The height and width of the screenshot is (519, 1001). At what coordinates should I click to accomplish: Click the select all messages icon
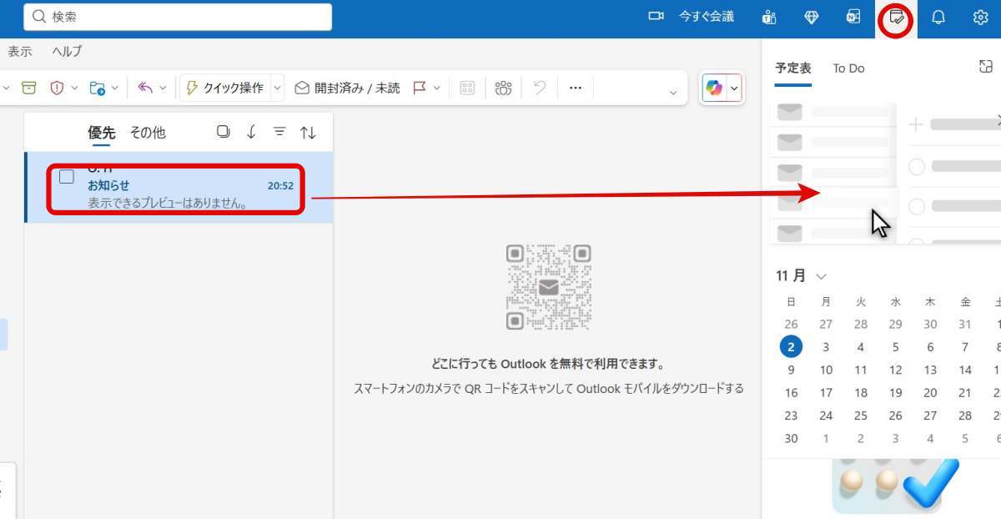pos(223,131)
